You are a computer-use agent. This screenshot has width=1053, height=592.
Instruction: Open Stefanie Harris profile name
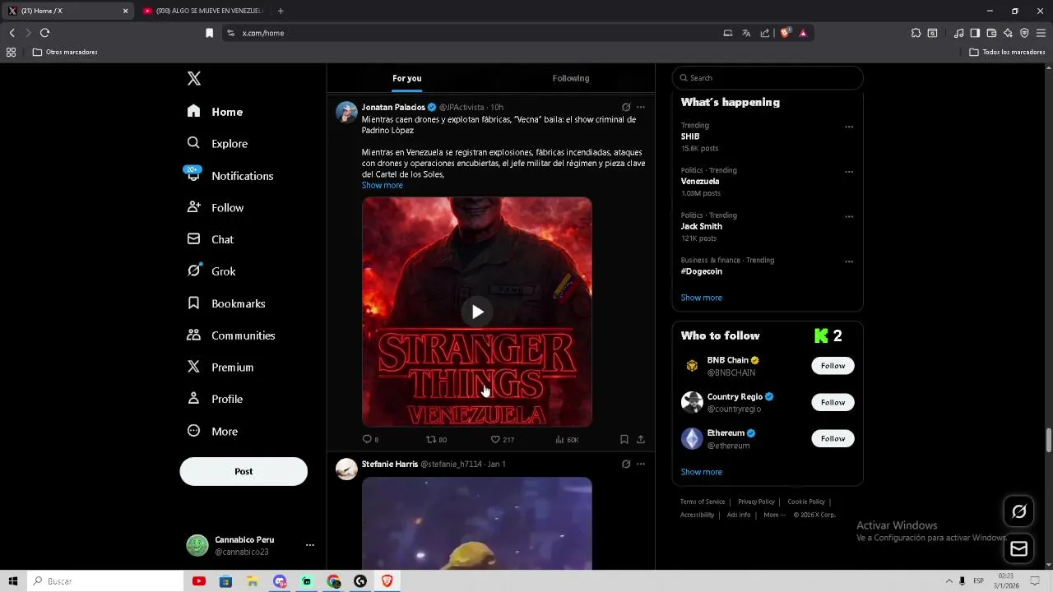pos(390,464)
